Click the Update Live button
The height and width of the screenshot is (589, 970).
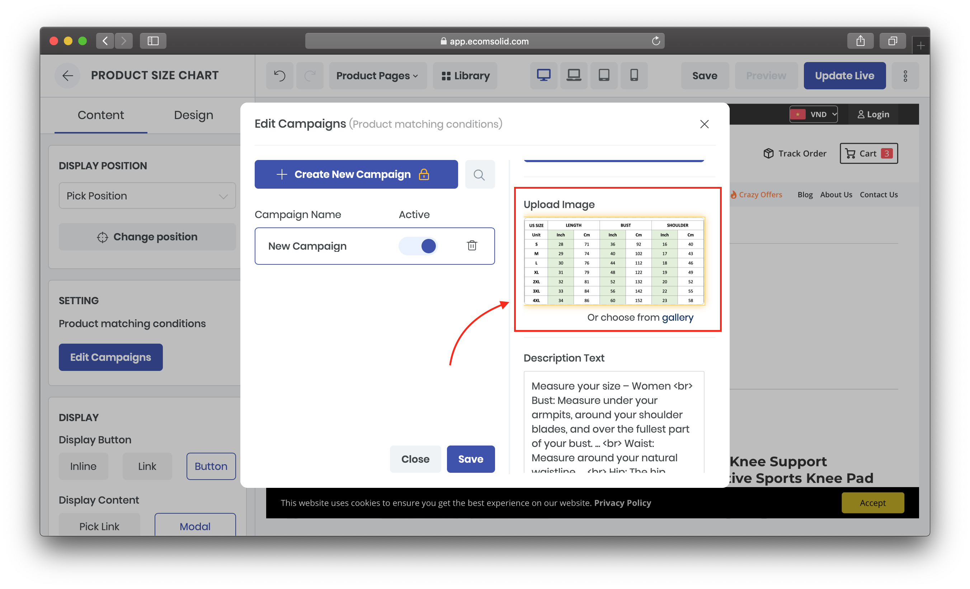(x=844, y=75)
